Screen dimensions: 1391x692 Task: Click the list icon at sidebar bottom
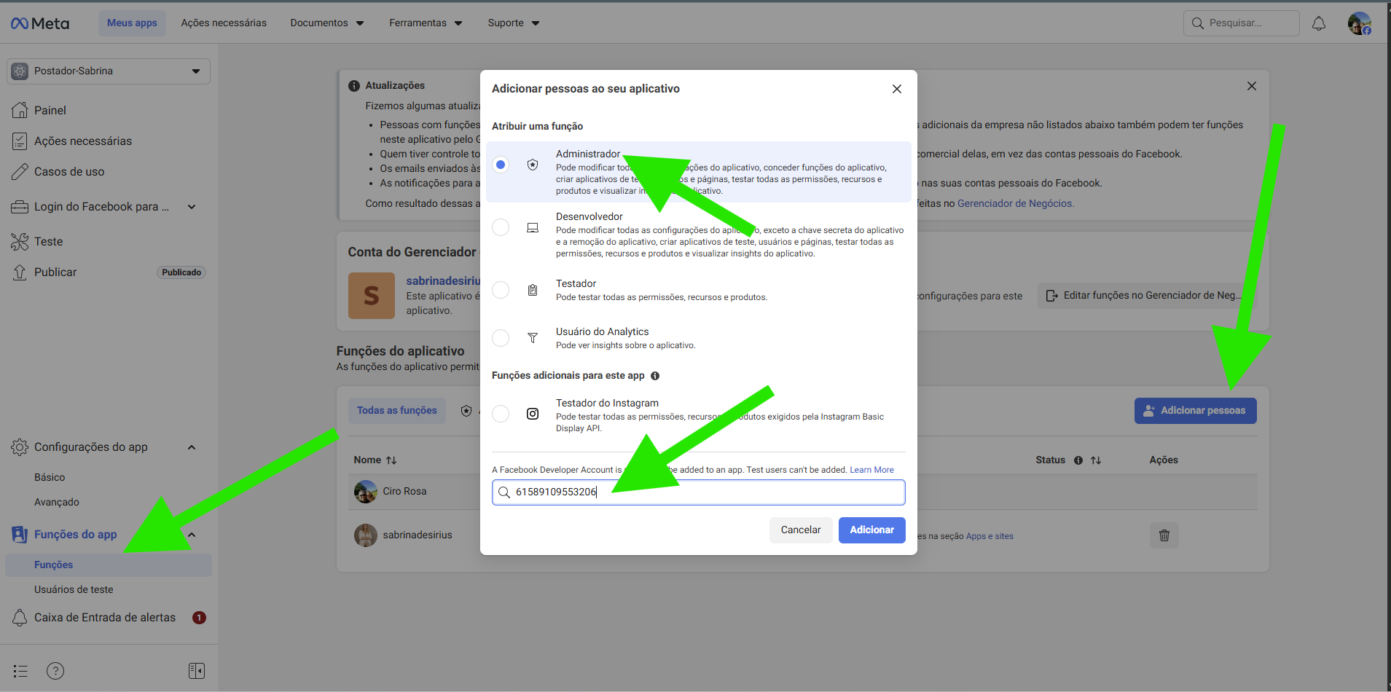coord(20,671)
